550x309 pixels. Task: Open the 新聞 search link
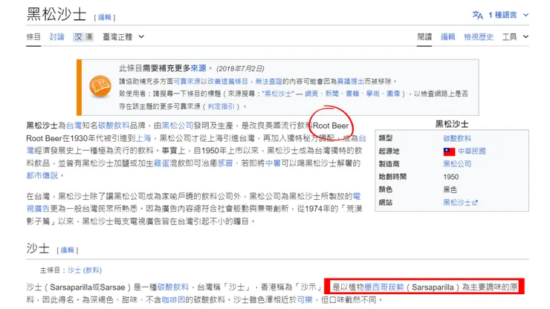pyautogui.click(x=331, y=94)
